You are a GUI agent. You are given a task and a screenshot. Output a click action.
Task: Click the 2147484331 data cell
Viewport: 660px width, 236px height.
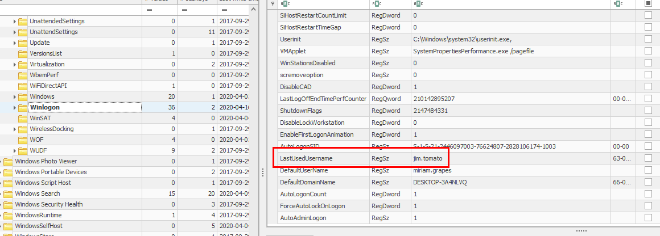point(510,111)
